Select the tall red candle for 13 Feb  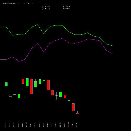[x=31, y=86]
